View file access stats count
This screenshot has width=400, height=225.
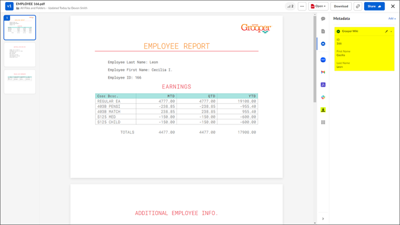pyautogui.click(x=290, y=6)
